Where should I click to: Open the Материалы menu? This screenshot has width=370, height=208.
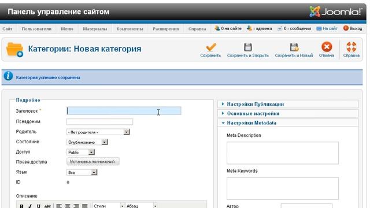(95, 29)
